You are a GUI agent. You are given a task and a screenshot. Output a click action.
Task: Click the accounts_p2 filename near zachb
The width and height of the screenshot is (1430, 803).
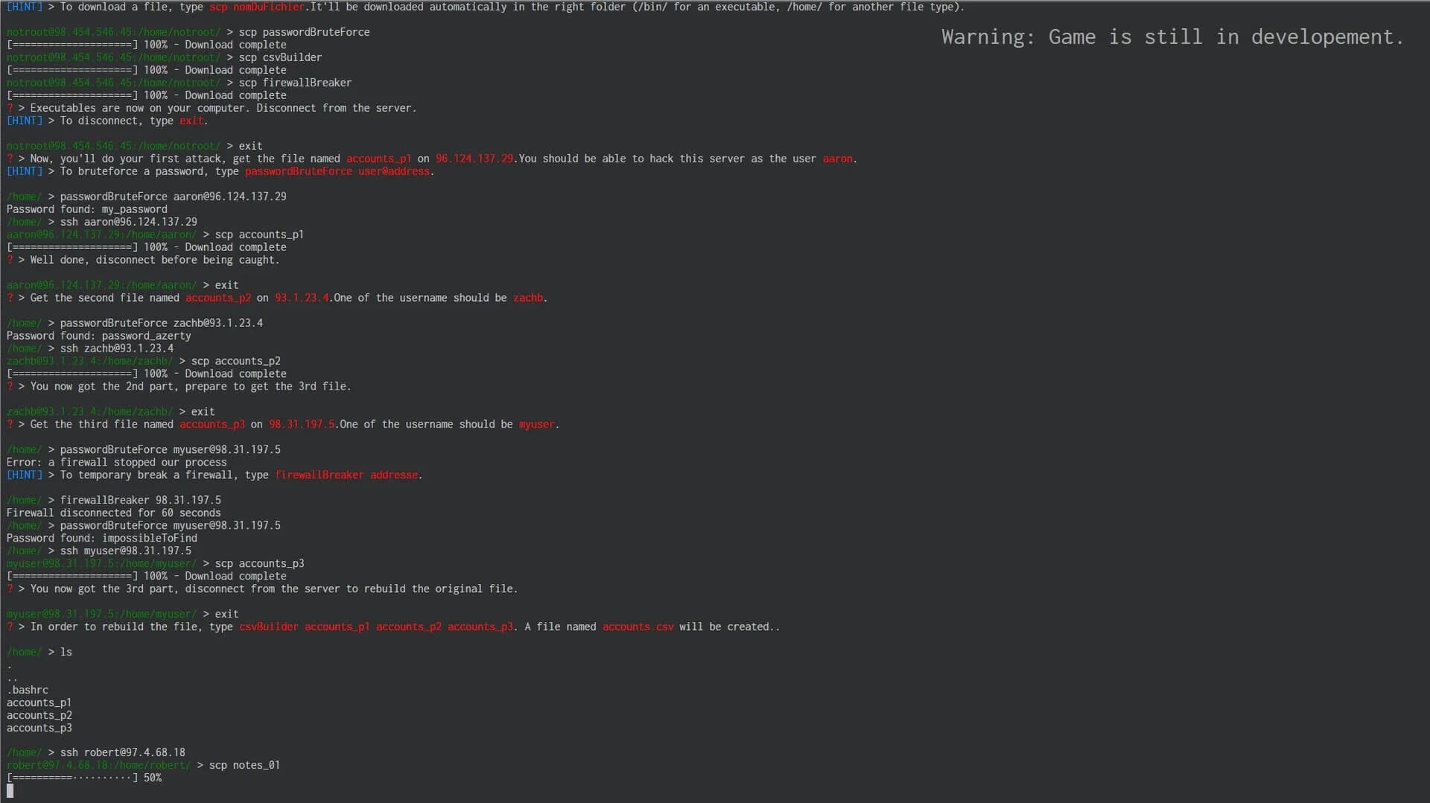coord(218,298)
